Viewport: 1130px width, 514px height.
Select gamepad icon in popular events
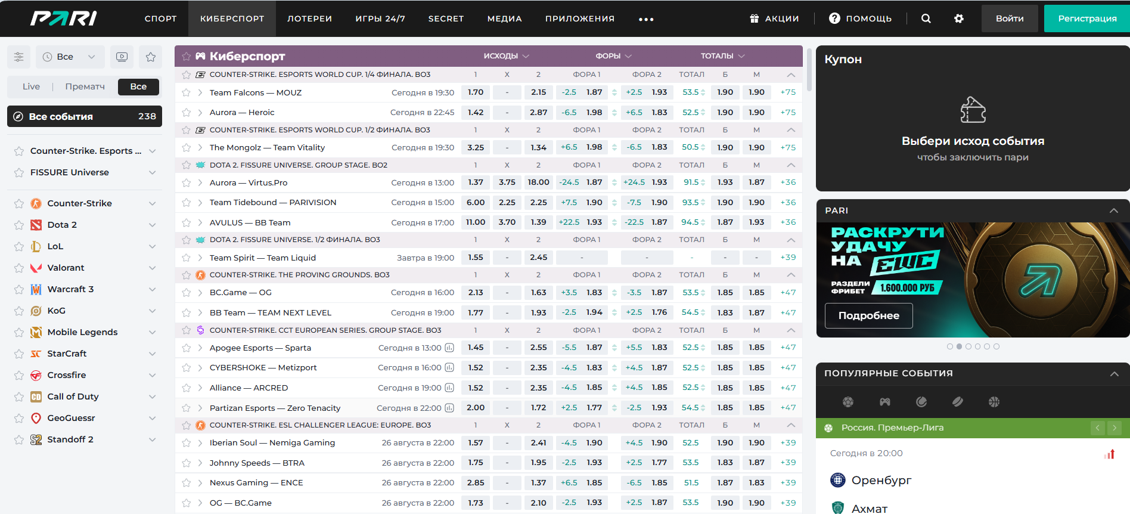[x=885, y=402]
